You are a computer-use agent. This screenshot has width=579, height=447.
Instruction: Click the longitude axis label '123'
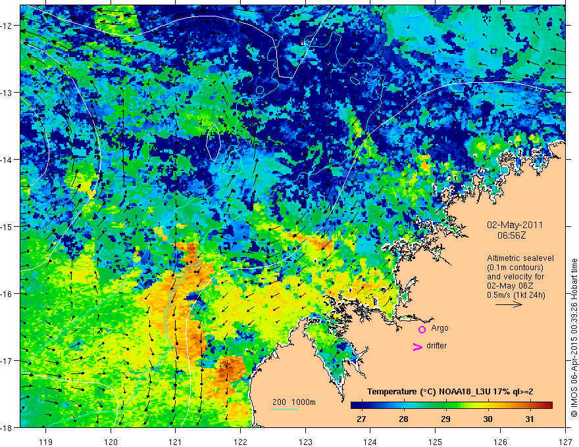305,442
